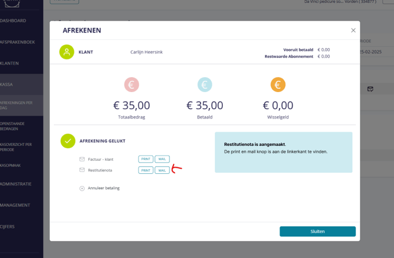The height and width of the screenshot is (258, 394).
Task: Open Dashboard in the sidebar
Action: (13, 21)
